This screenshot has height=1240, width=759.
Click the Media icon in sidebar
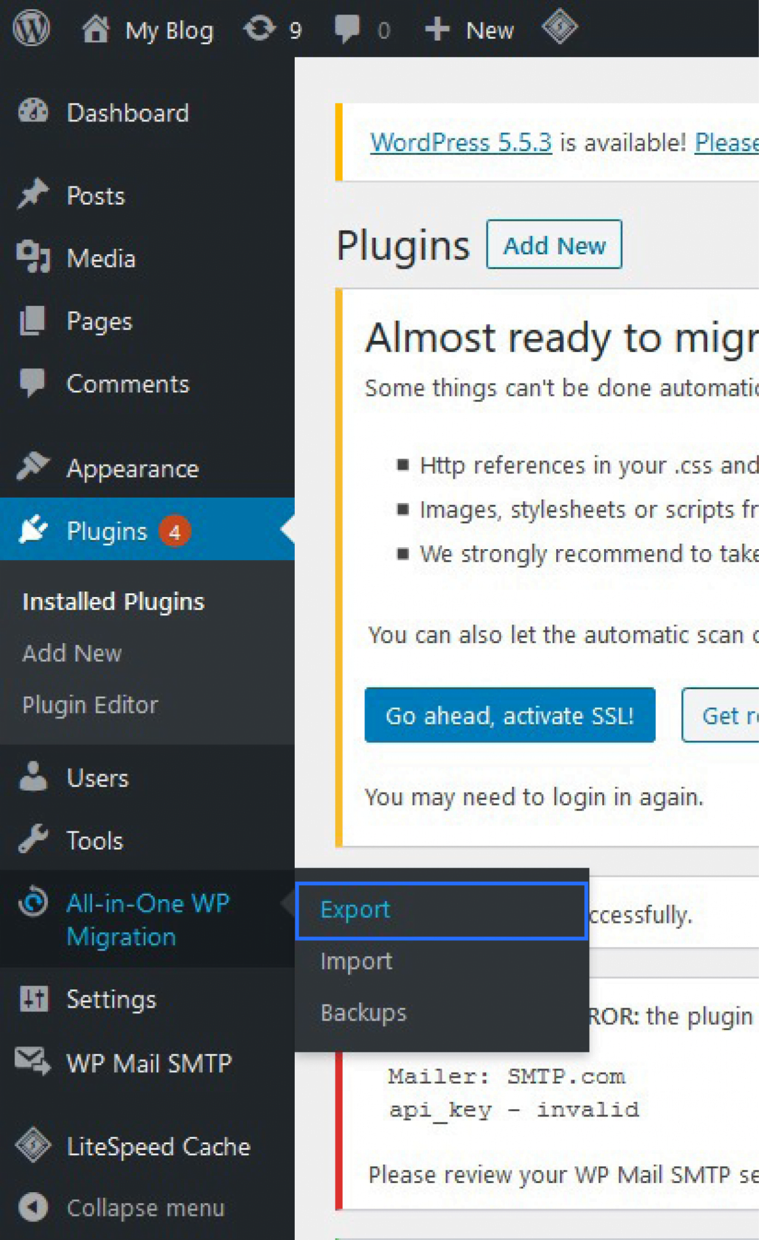pyautogui.click(x=33, y=257)
